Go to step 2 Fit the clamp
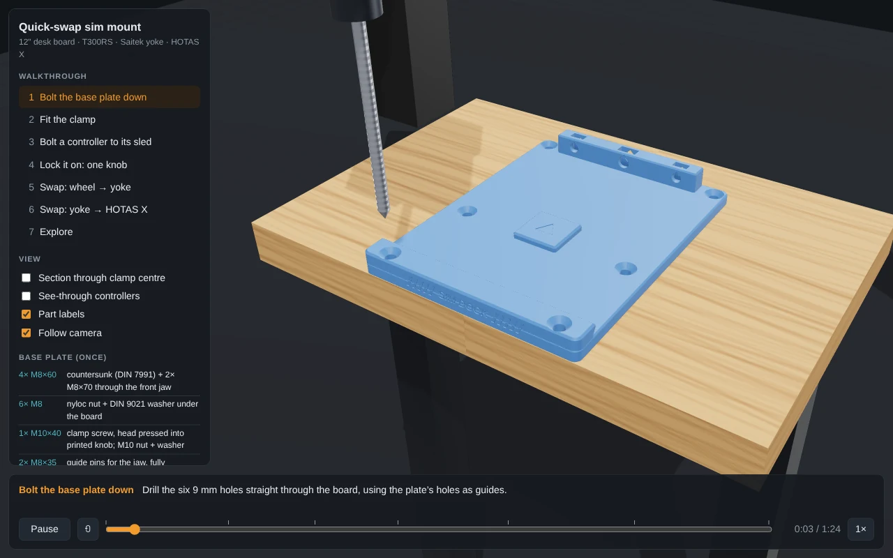 pos(110,119)
